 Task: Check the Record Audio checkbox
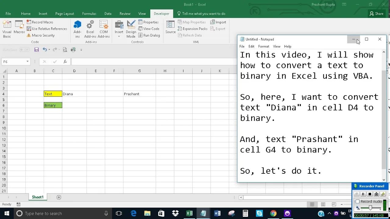pos(358,201)
